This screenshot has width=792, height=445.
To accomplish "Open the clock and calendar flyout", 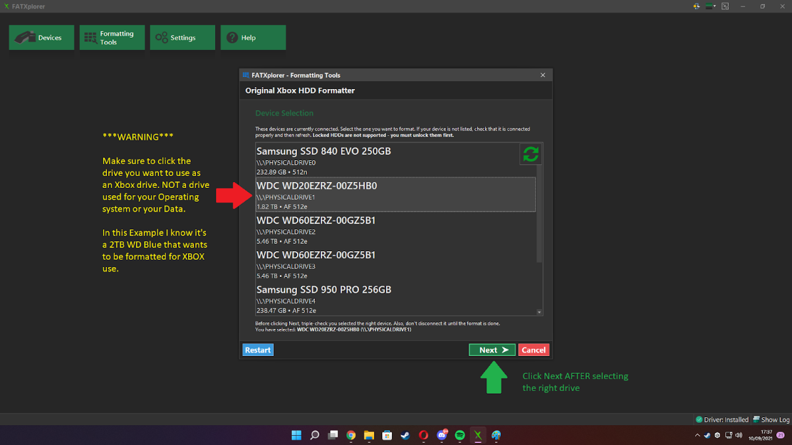I will tap(761, 435).
